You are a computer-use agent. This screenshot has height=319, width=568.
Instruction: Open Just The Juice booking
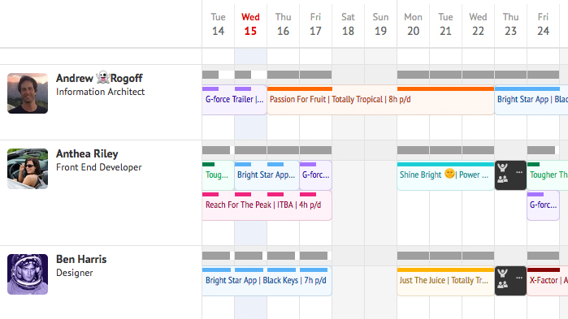tap(445, 281)
